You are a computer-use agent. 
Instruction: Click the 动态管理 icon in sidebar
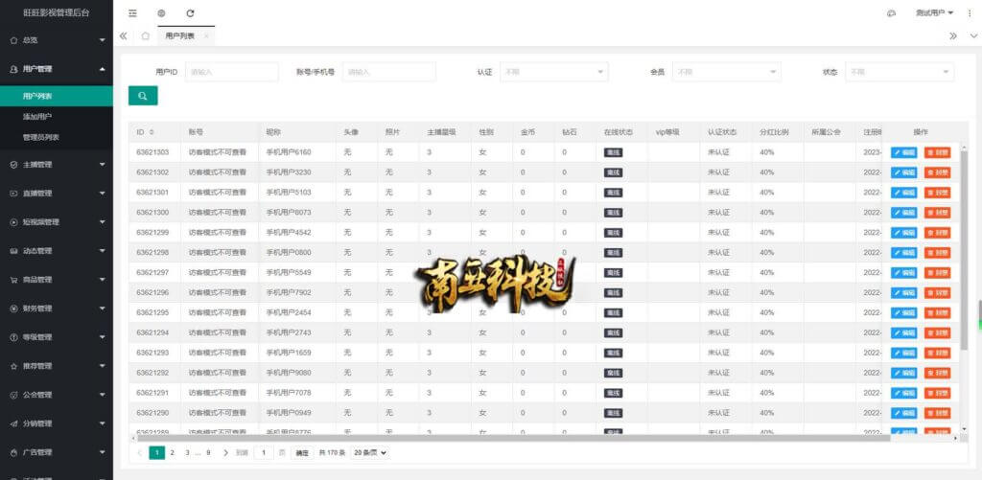coord(13,251)
